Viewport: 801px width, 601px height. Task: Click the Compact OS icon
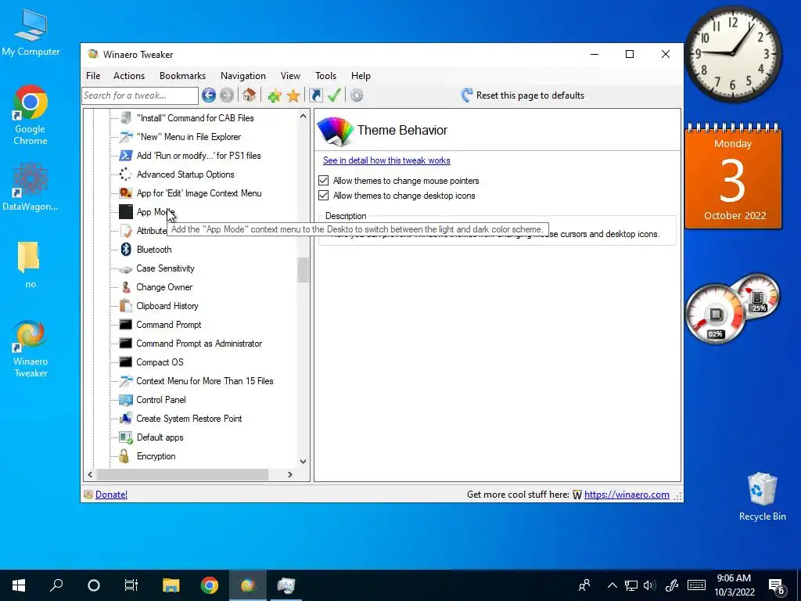click(x=126, y=362)
